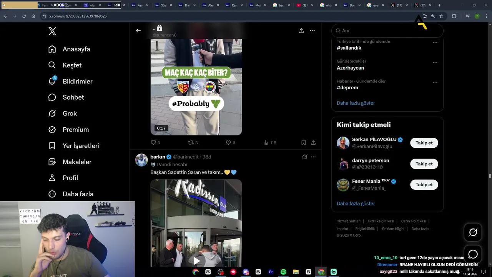Open @barknedit handle link

tap(186, 157)
